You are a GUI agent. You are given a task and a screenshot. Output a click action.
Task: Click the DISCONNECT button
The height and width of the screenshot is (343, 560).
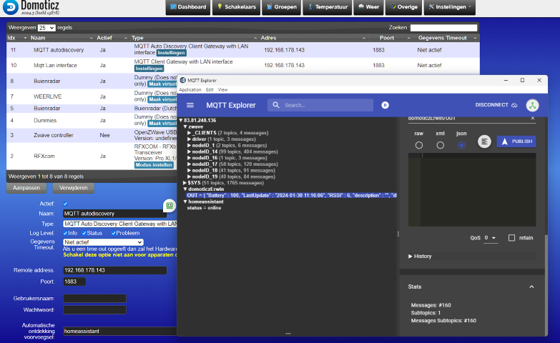point(496,105)
